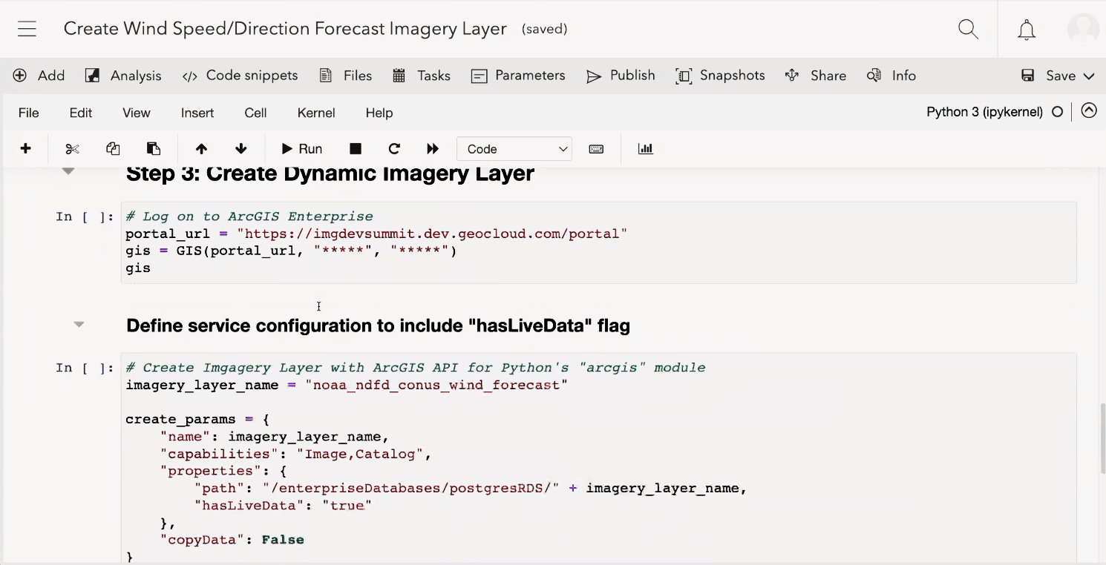
Task: Insert a cell below with plus icon
Action: pyautogui.click(x=25, y=148)
